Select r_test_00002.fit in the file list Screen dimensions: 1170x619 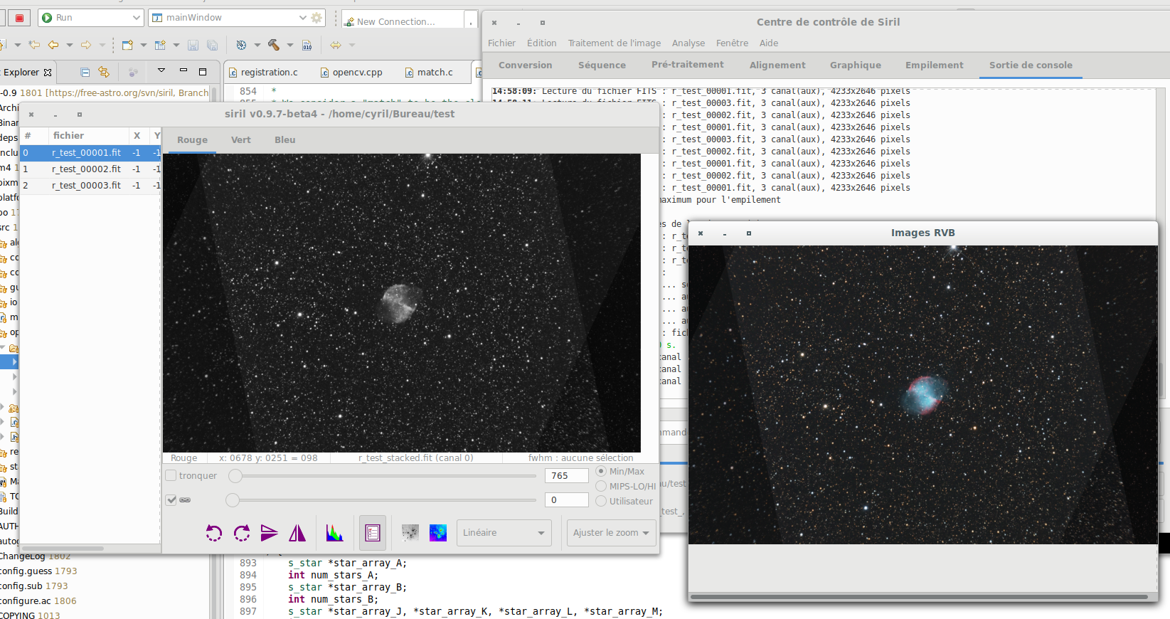click(86, 169)
